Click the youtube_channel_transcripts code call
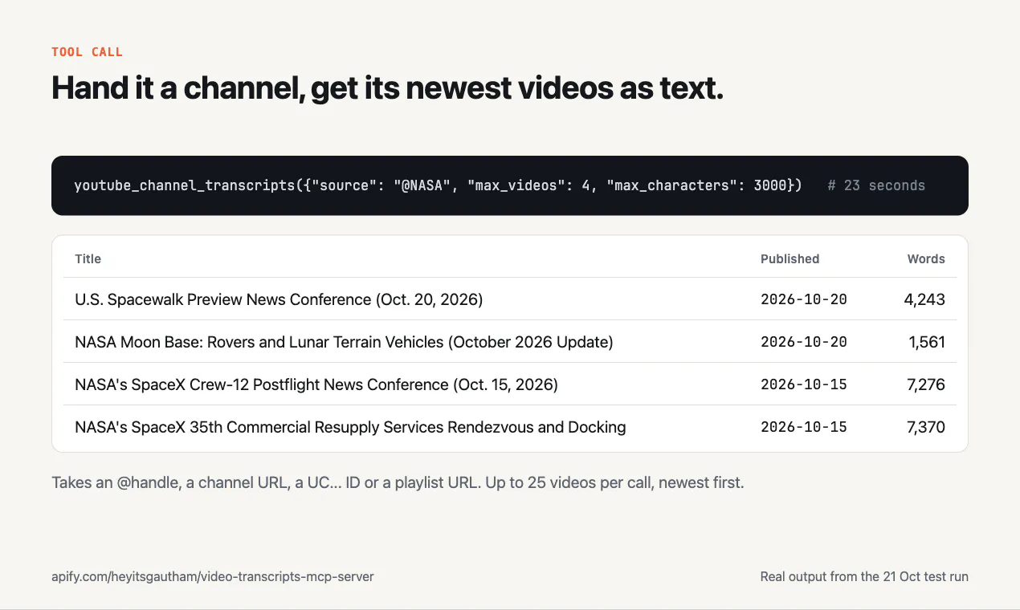The image size is (1020, 610). pos(438,185)
